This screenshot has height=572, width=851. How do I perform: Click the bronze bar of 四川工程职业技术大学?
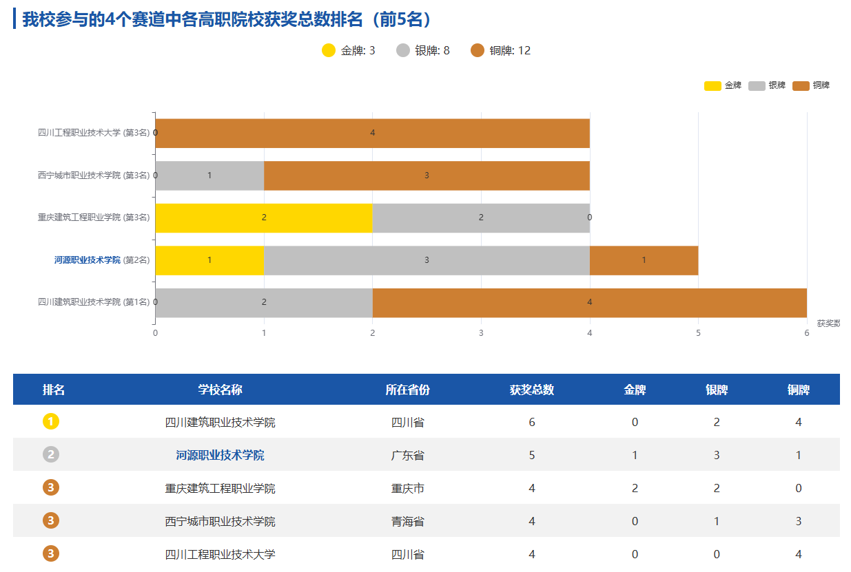(372, 133)
